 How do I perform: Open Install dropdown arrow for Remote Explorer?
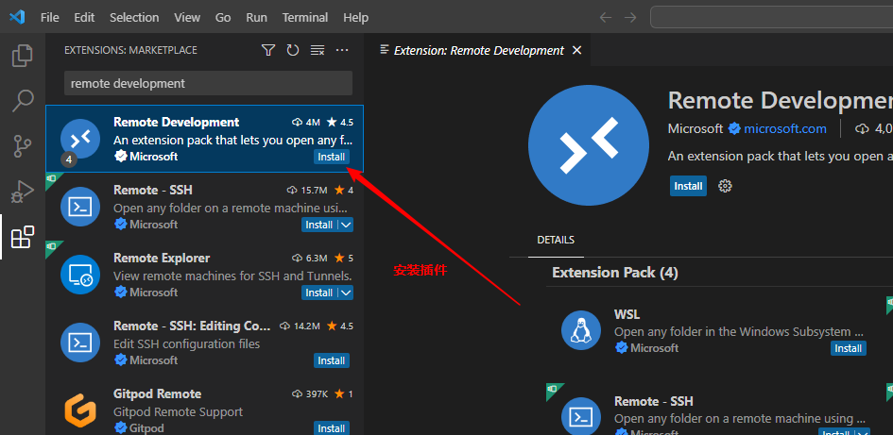[x=346, y=293]
